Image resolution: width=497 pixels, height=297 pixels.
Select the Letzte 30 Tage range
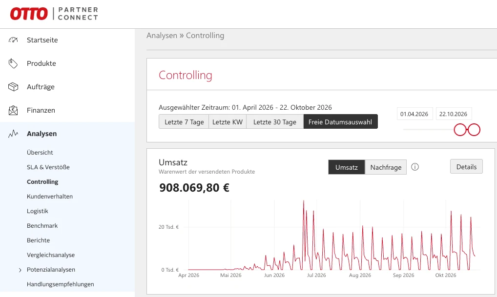[275, 122]
